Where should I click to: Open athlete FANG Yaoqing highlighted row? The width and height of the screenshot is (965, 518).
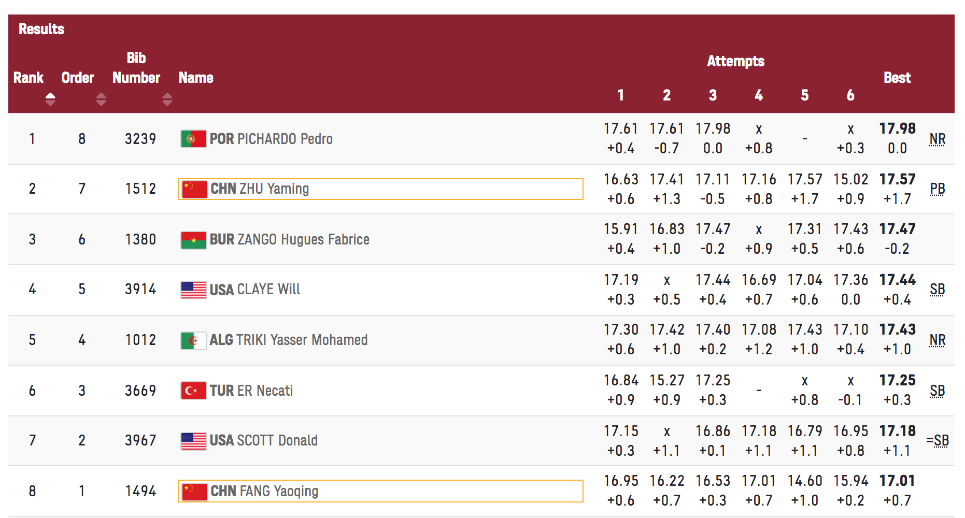click(380, 491)
